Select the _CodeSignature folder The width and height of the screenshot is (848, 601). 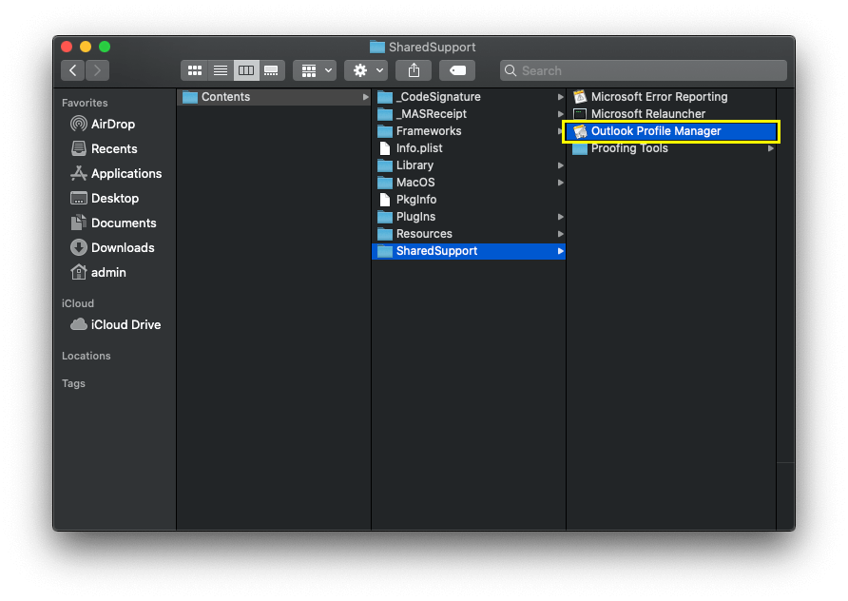(x=469, y=97)
